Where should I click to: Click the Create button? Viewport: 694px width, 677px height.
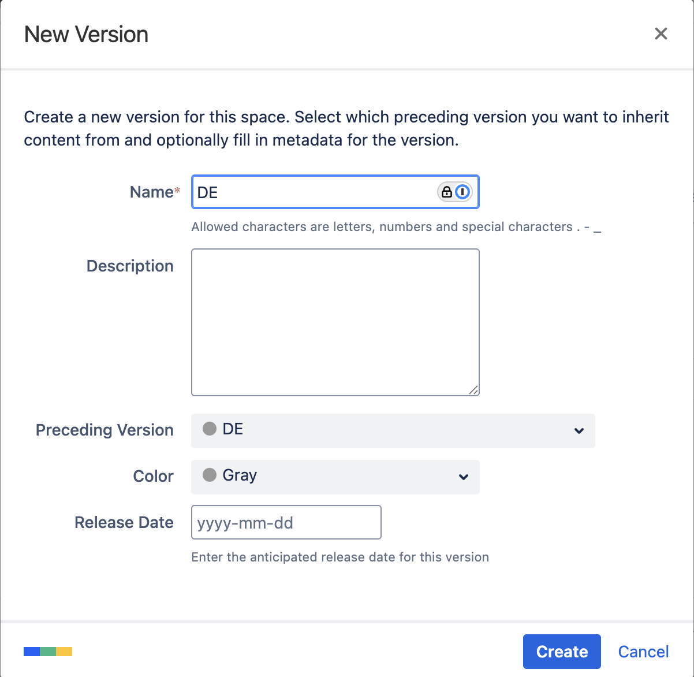[x=562, y=652]
